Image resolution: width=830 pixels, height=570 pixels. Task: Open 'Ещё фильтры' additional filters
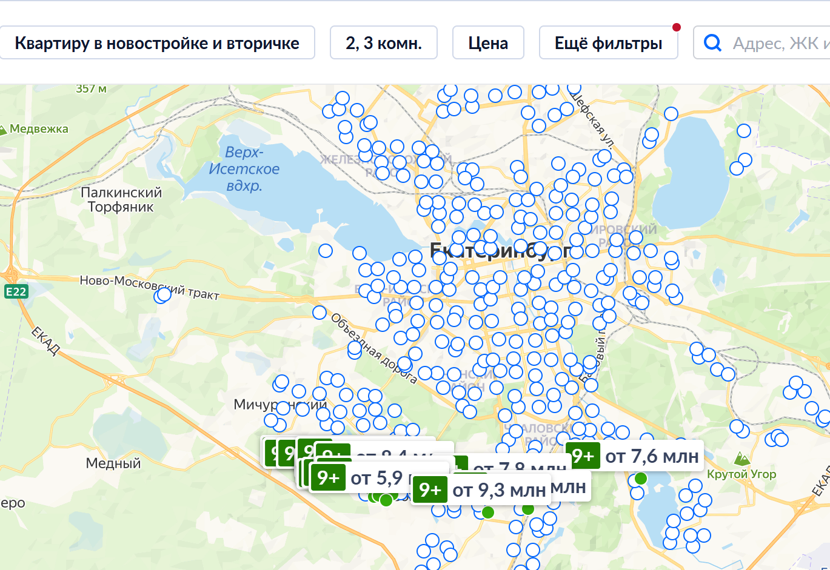pyautogui.click(x=609, y=43)
